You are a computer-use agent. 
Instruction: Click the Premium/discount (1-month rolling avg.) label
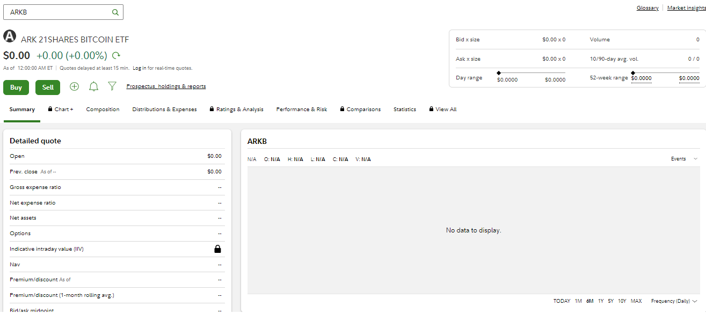tap(62, 295)
